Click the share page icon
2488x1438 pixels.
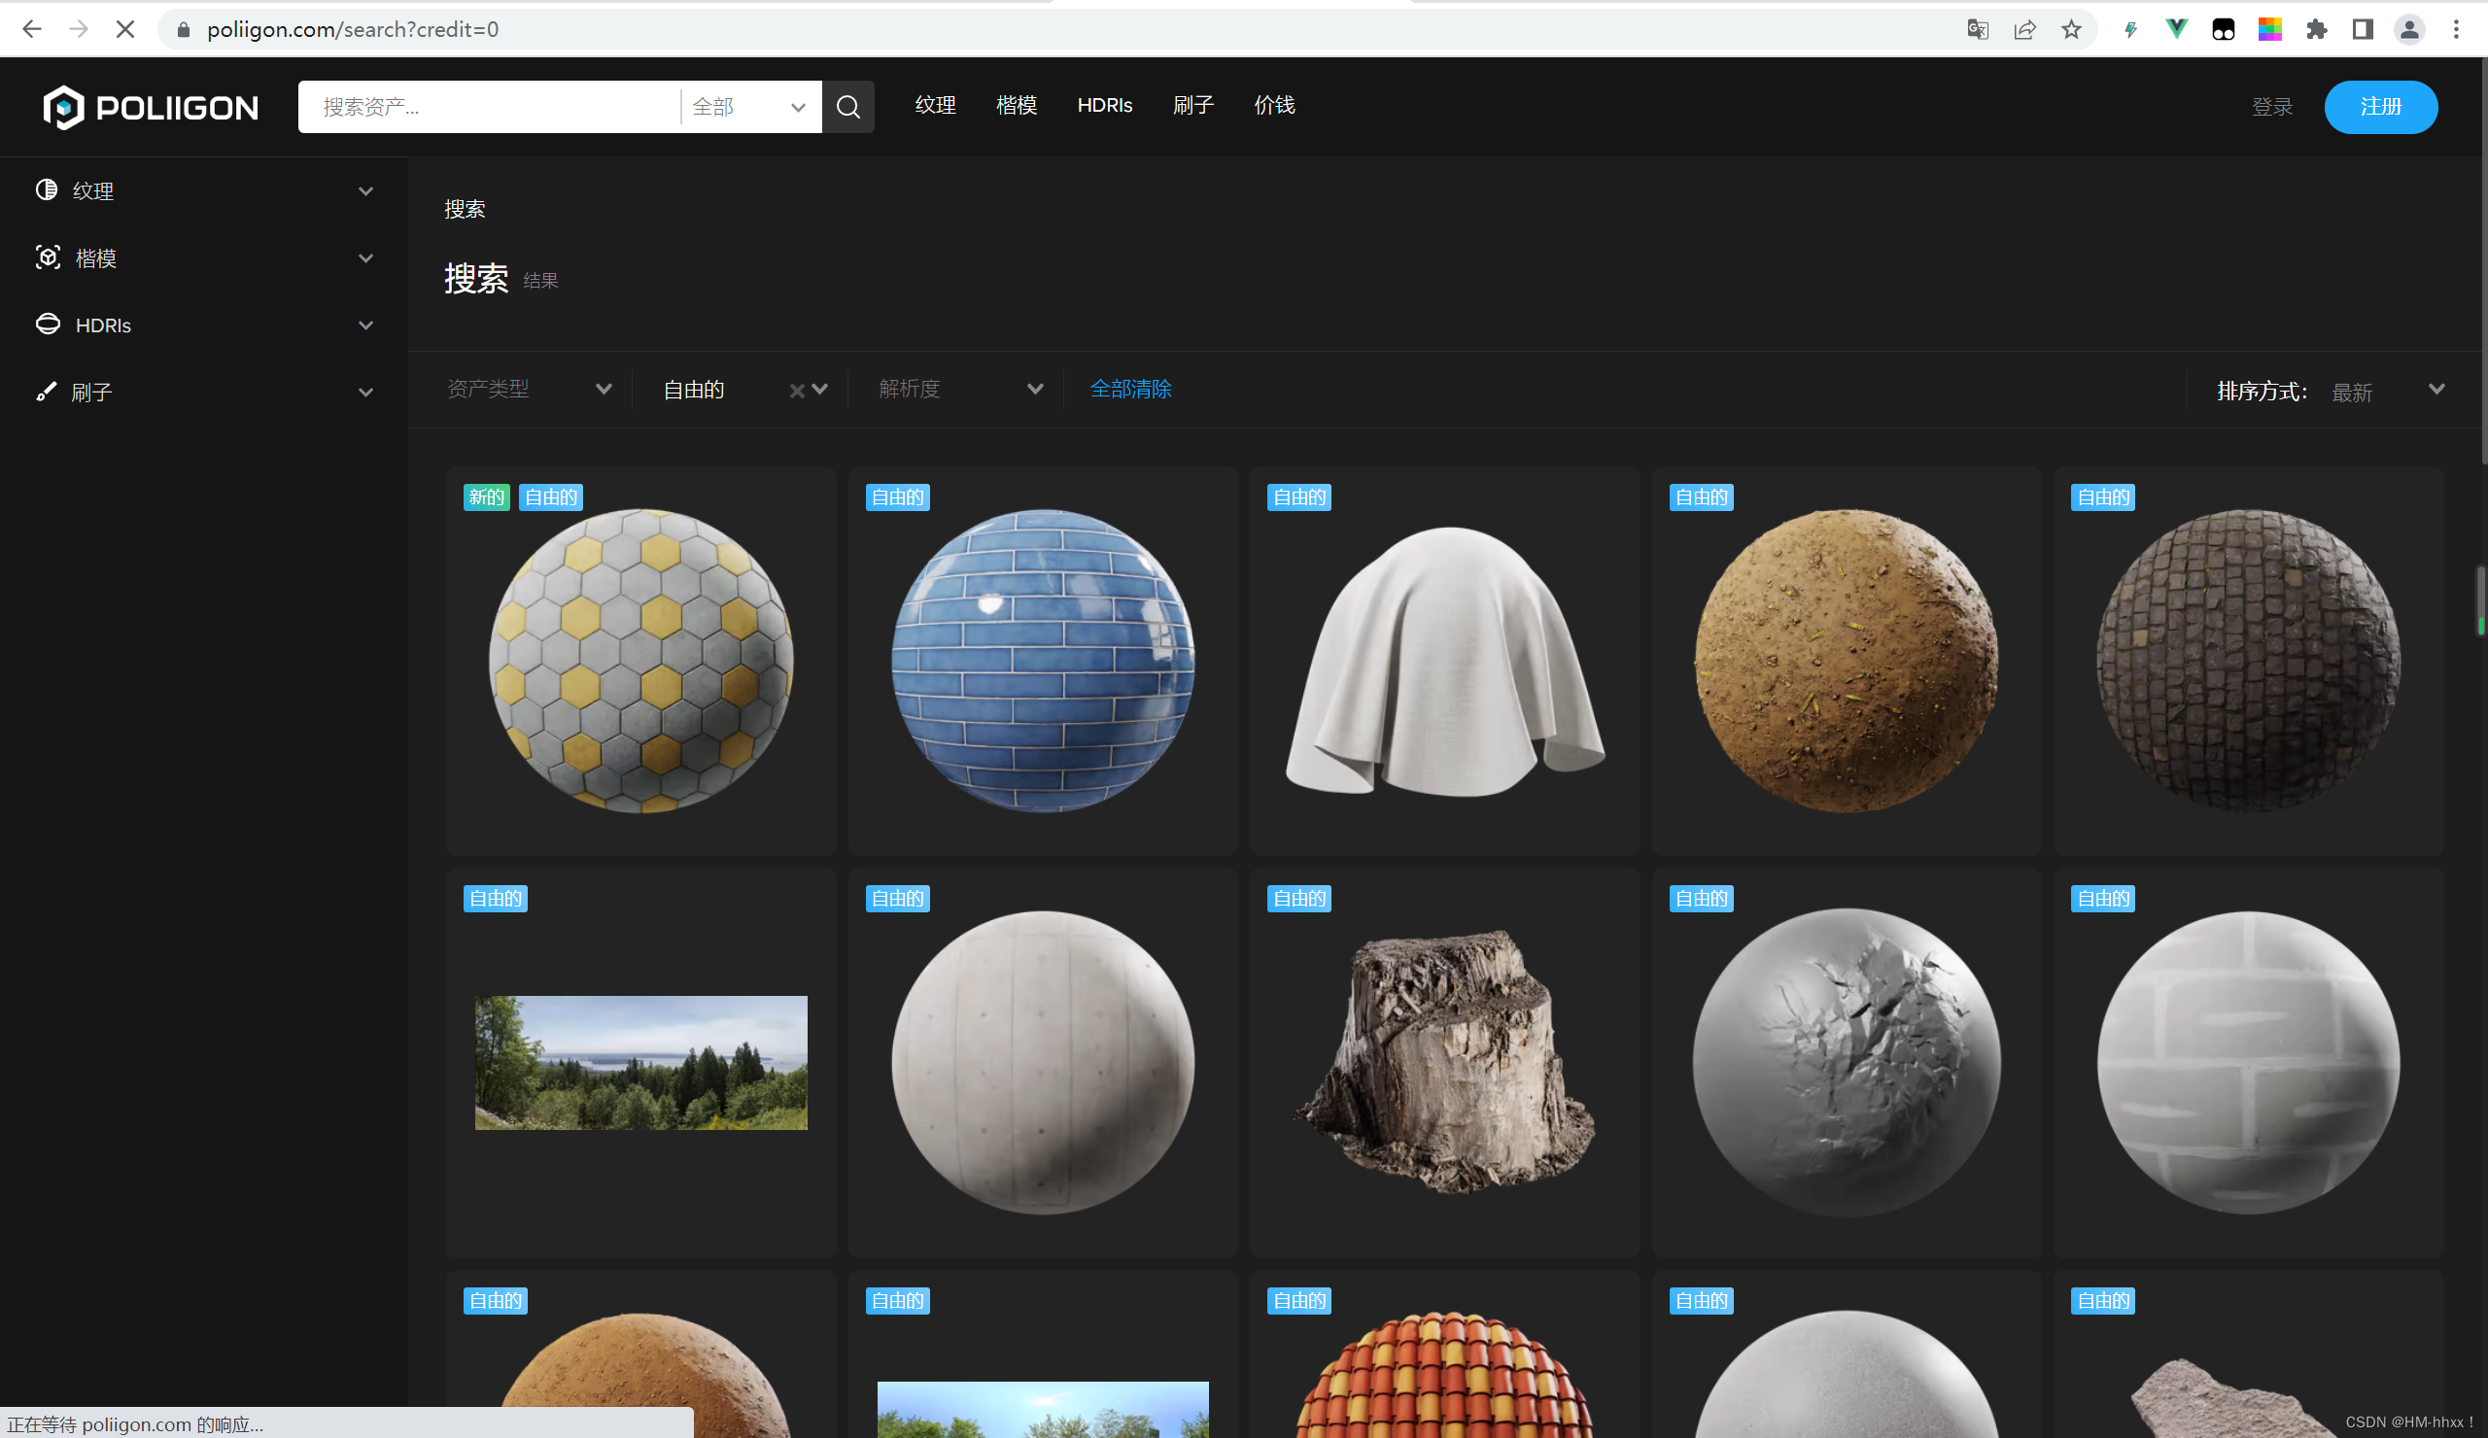pos(2025,29)
